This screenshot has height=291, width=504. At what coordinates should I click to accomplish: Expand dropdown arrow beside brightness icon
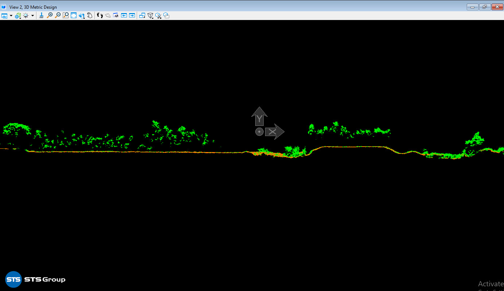(x=32, y=16)
